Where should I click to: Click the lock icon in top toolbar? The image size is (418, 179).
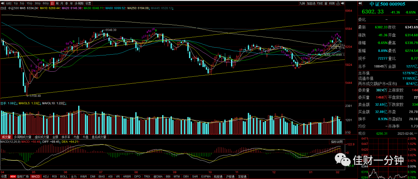[338, 3]
